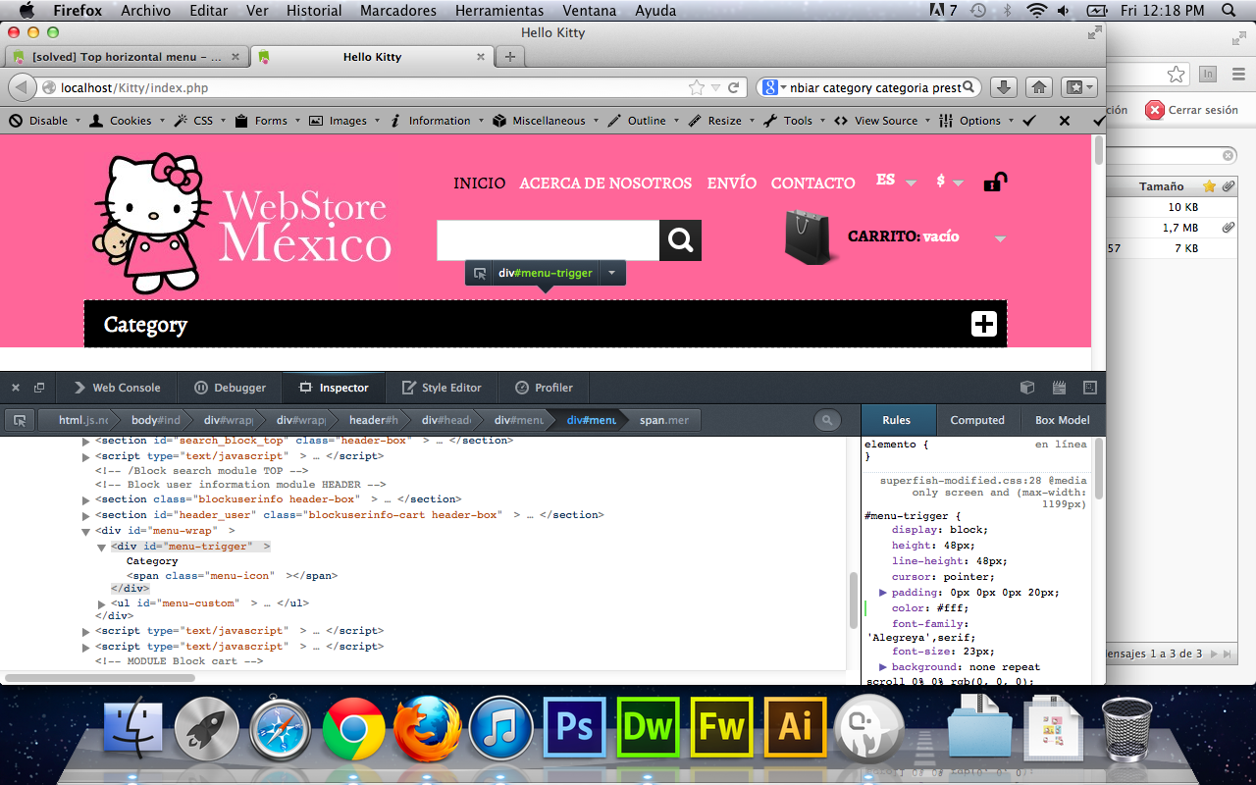Bookmark page with the star icon
This screenshot has height=785, width=1256.
tap(697, 87)
